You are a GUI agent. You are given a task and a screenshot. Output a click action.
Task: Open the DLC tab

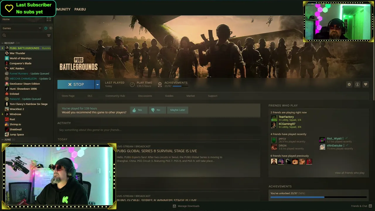(90, 96)
